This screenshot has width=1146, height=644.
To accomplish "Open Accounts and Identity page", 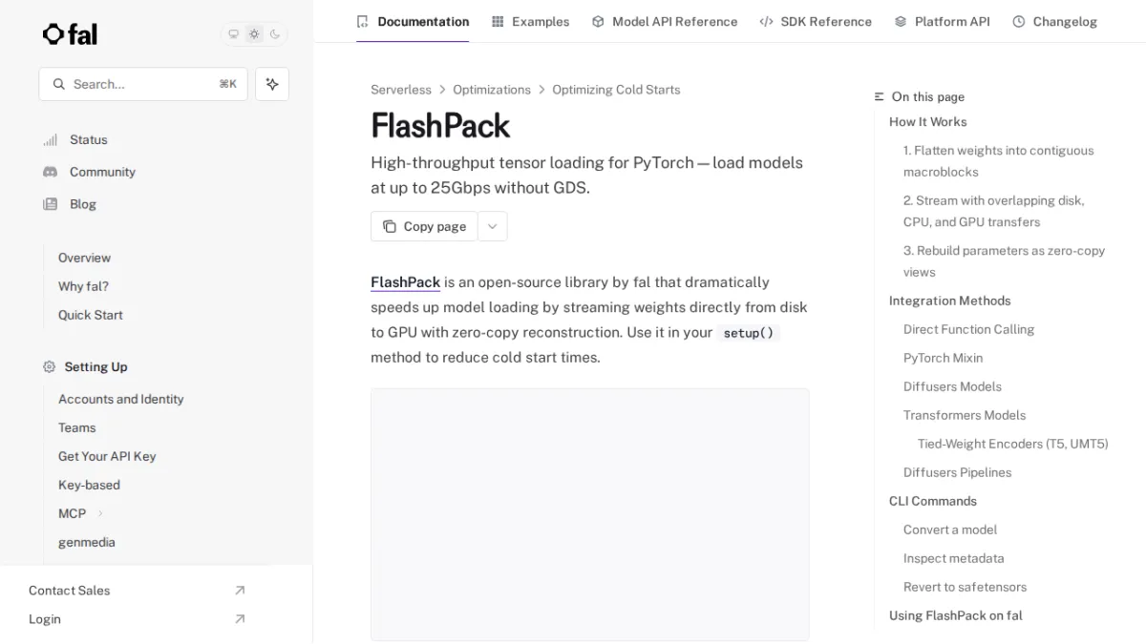I will (120, 399).
